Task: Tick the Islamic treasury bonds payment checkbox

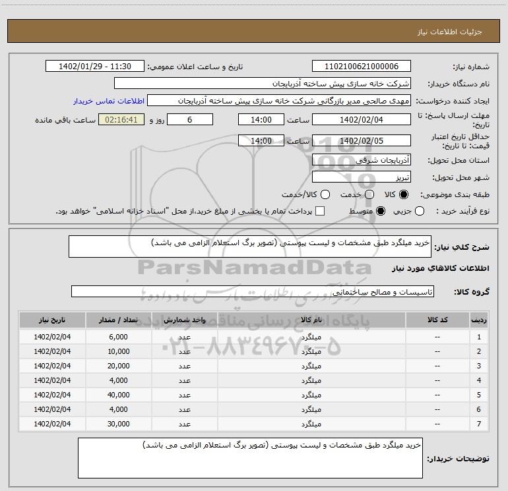Action: coord(320,211)
